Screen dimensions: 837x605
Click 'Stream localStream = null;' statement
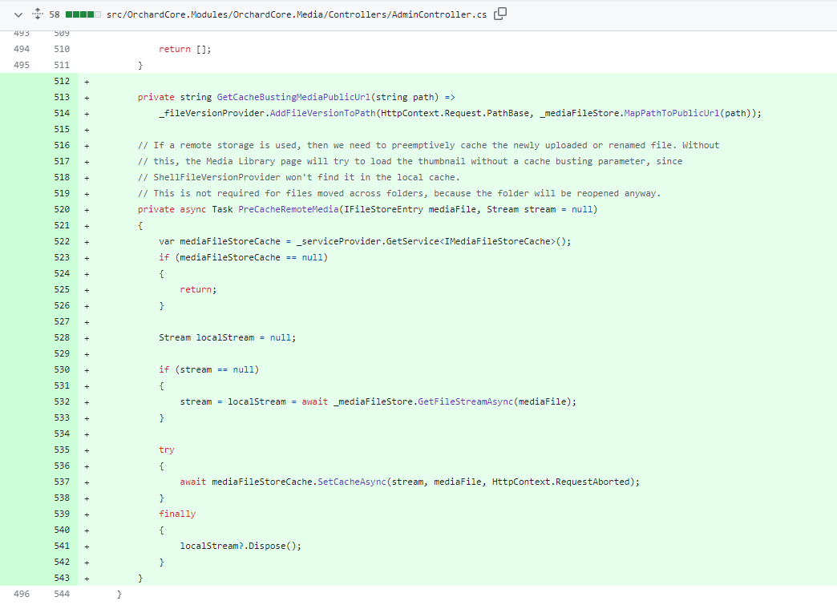click(228, 337)
